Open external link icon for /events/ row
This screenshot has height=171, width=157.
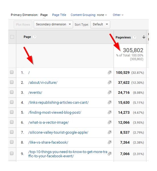[110, 92]
